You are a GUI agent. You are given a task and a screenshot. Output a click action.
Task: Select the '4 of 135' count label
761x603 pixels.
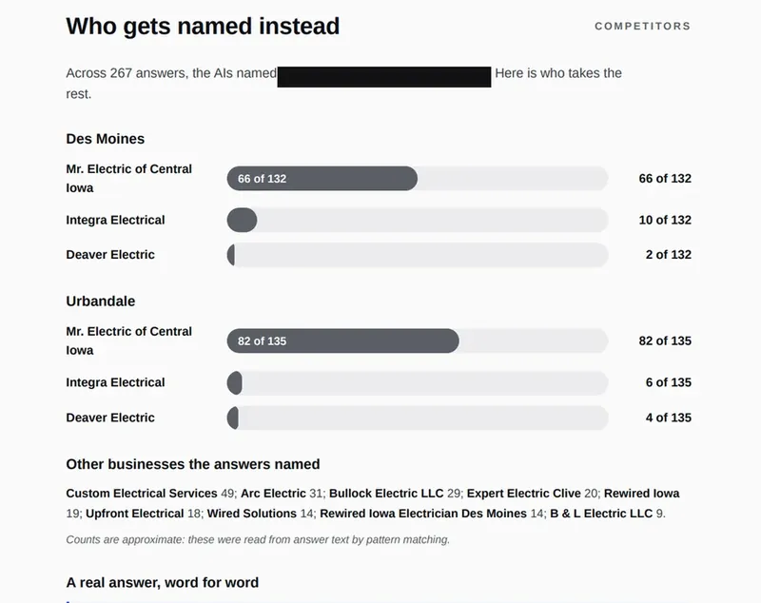tap(669, 418)
